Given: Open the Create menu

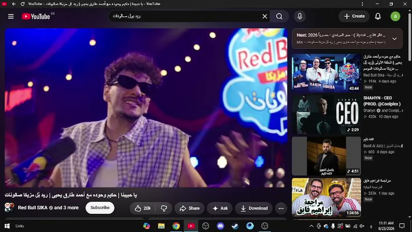Looking at the screenshot, I should point(354,16).
